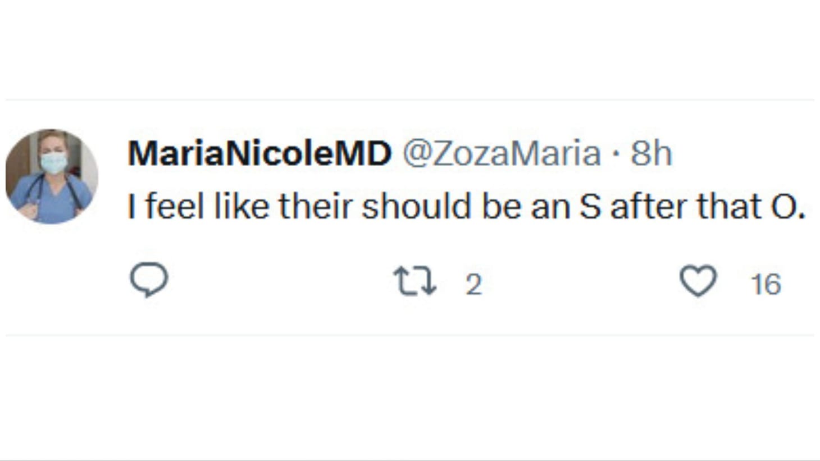
Task: Open the @ZozaMaria handle link
Action: coord(502,153)
